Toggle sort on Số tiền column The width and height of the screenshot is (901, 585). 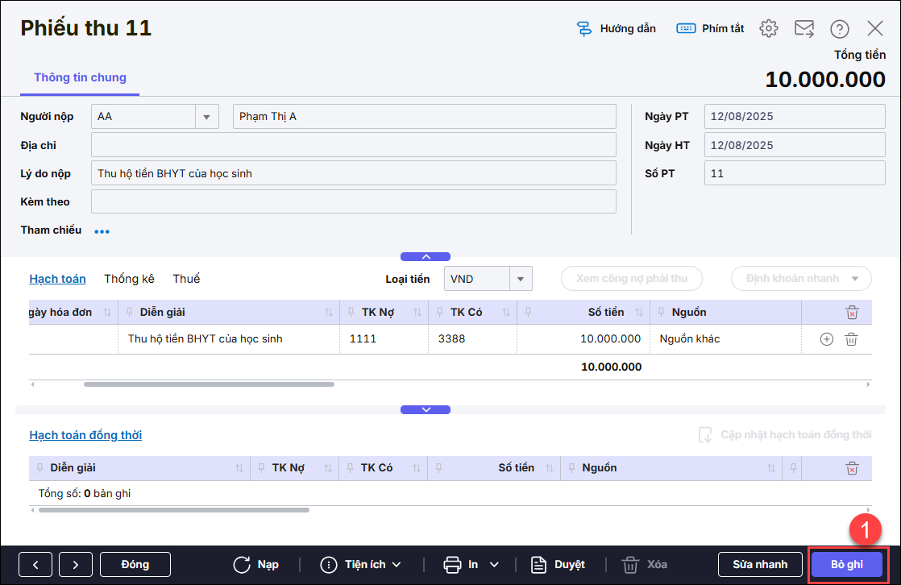click(639, 312)
